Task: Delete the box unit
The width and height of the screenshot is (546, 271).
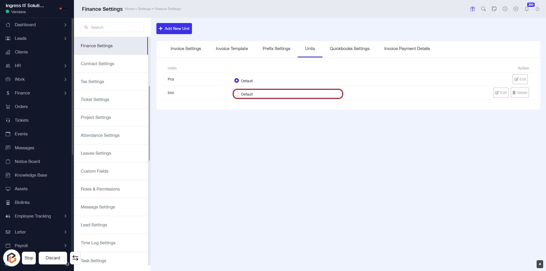Action: (x=520, y=93)
